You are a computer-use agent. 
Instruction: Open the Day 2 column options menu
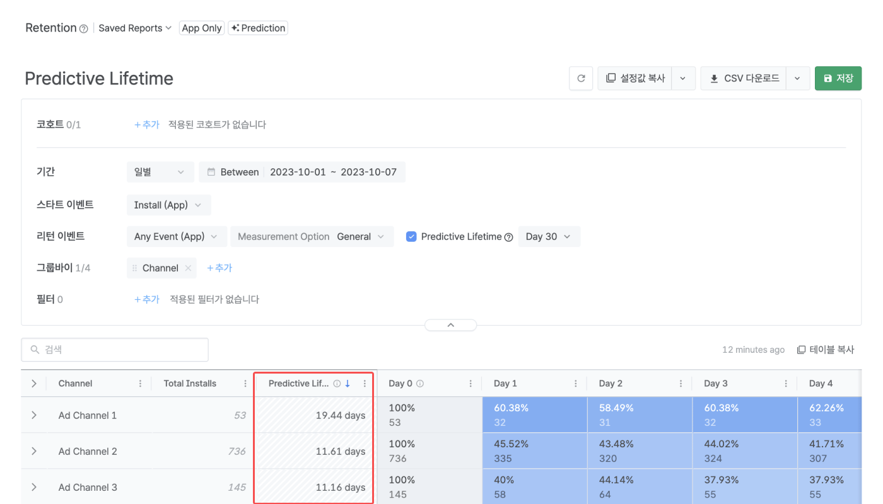[x=681, y=384]
